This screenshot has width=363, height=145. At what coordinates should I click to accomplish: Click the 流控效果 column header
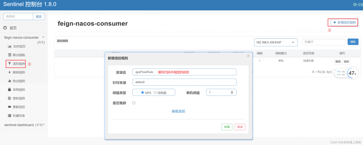(x=308, y=53)
